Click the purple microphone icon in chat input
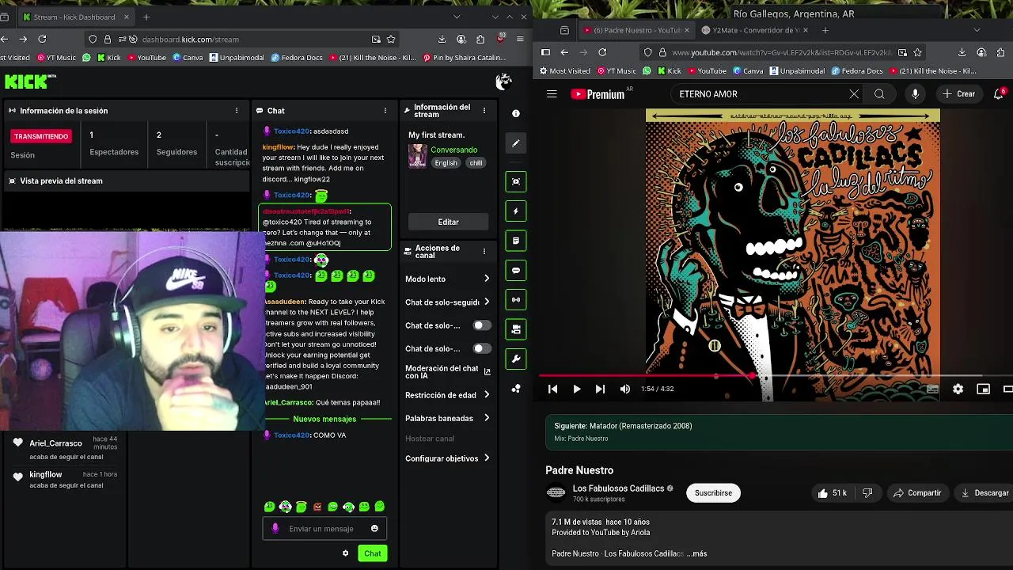 (275, 529)
